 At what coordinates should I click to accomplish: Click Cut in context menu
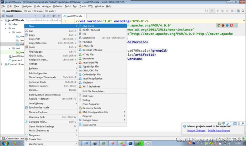(51, 31)
